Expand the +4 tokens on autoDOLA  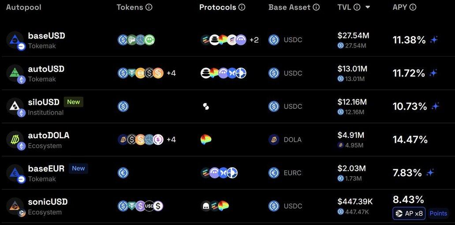(171, 140)
